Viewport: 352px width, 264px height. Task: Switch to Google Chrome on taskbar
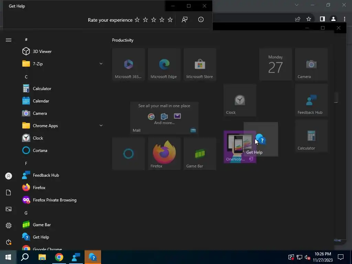(x=59, y=257)
